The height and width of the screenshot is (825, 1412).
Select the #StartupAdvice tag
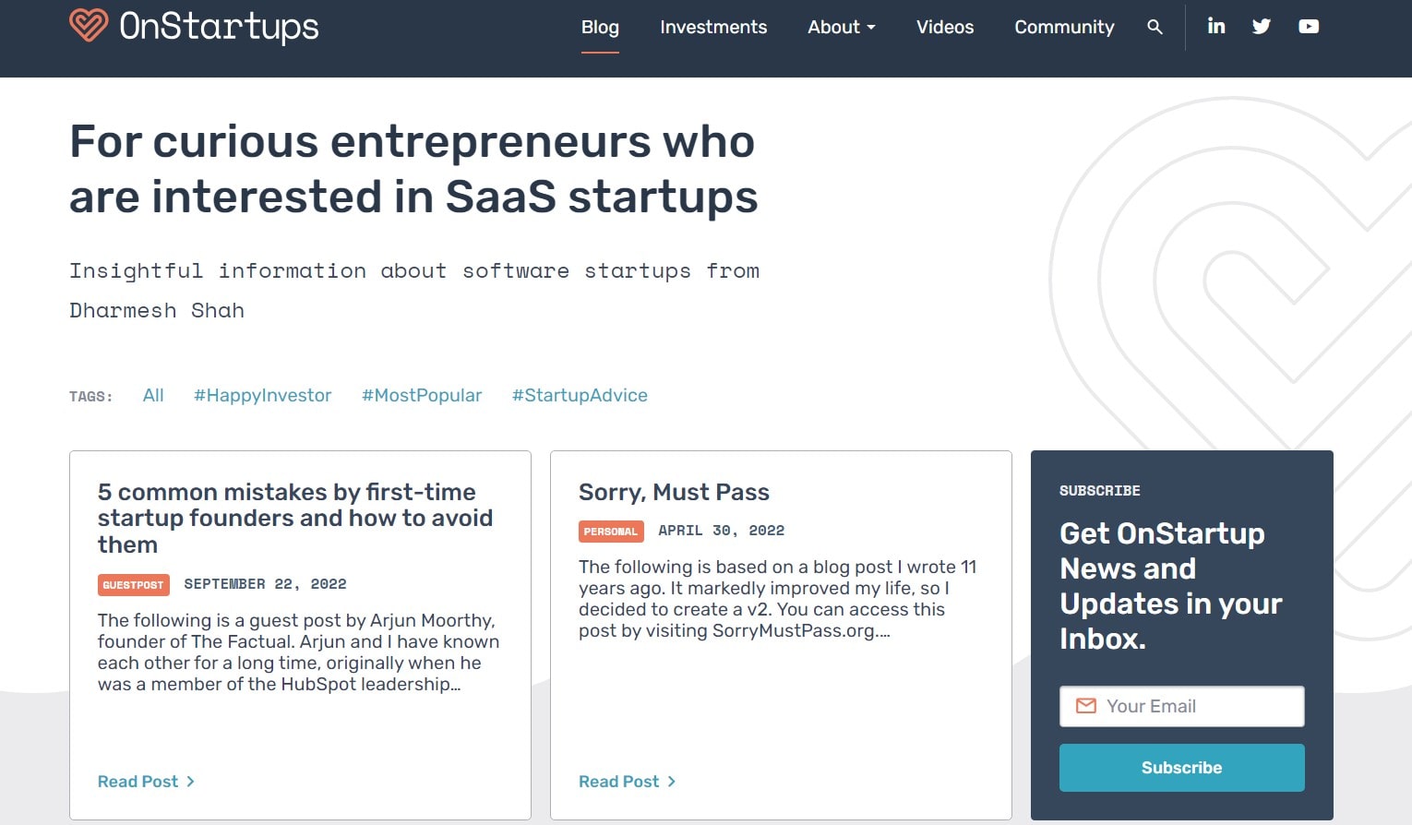coord(580,395)
